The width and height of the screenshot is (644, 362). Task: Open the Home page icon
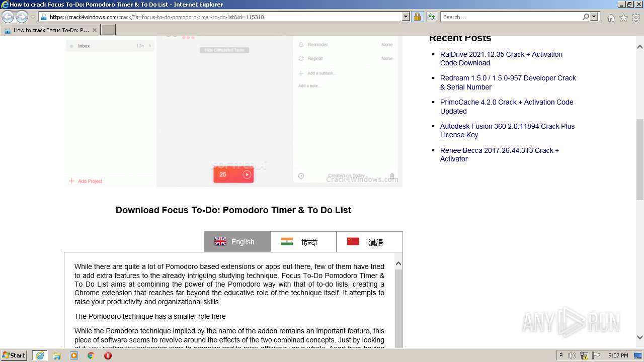pyautogui.click(x=611, y=18)
